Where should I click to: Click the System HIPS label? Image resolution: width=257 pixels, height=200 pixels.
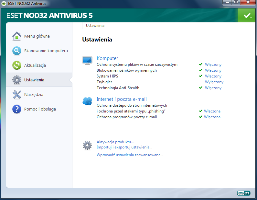pos(107,76)
